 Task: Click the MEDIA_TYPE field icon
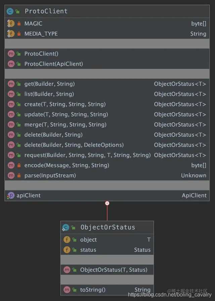(11, 34)
